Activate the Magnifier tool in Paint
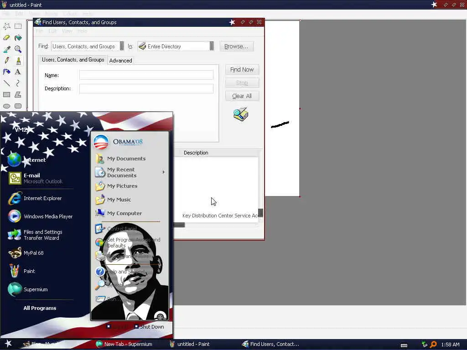This screenshot has height=350, width=467. [18, 49]
